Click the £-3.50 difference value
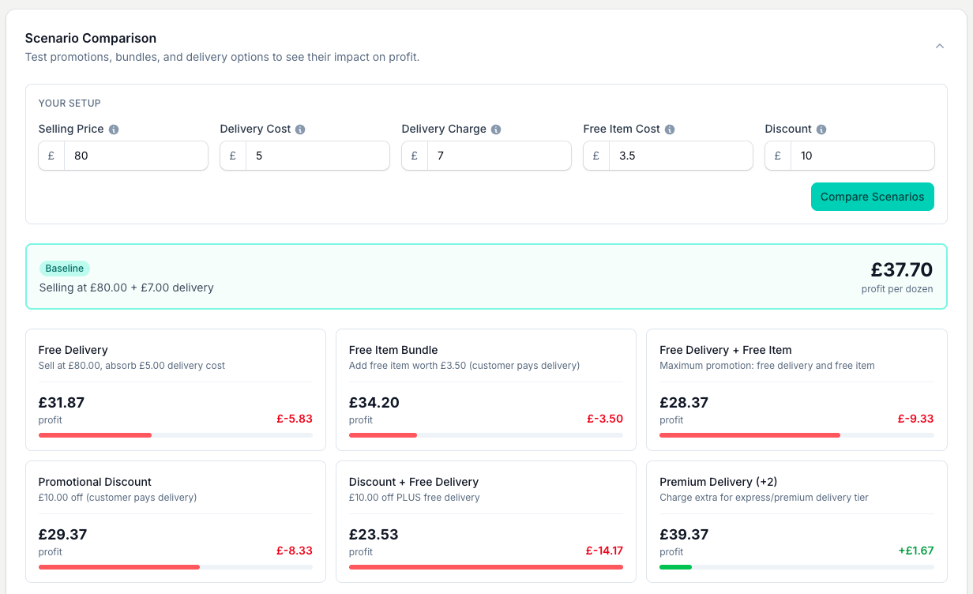 point(605,419)
